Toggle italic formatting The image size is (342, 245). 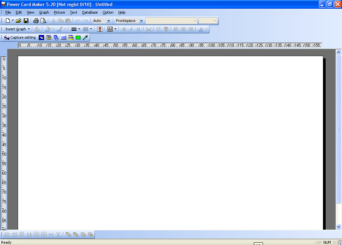131,29
